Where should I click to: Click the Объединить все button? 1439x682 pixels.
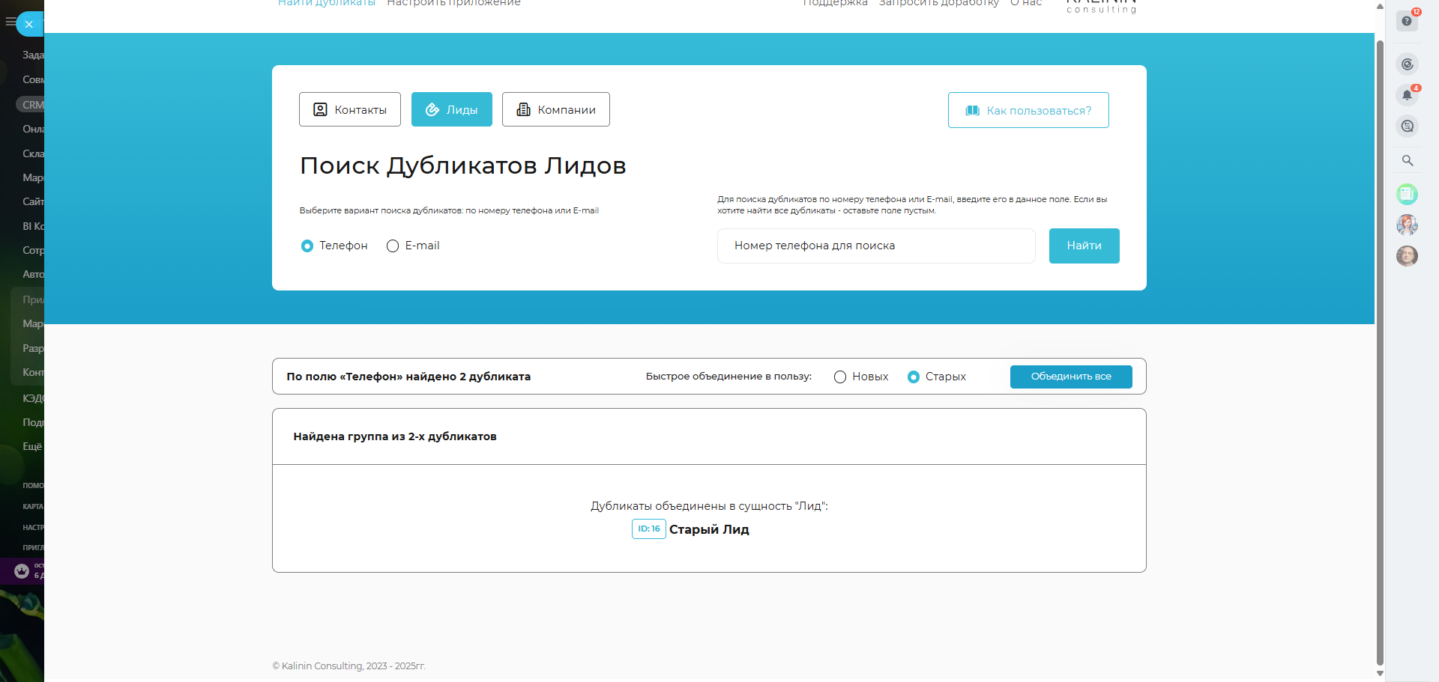(1070, 377)
